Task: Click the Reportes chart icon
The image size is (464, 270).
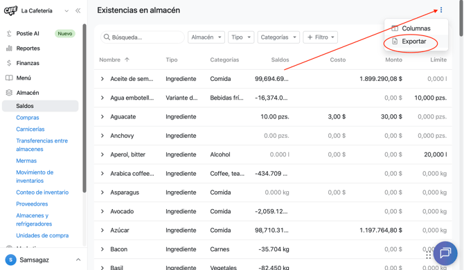Action: point(9,48)
